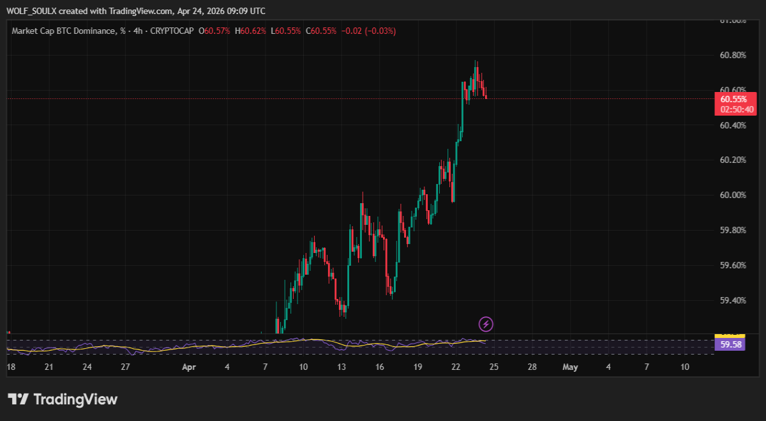Click the CRYPTOCAP exchange label
766x421 pixels.
pos(171,31)
